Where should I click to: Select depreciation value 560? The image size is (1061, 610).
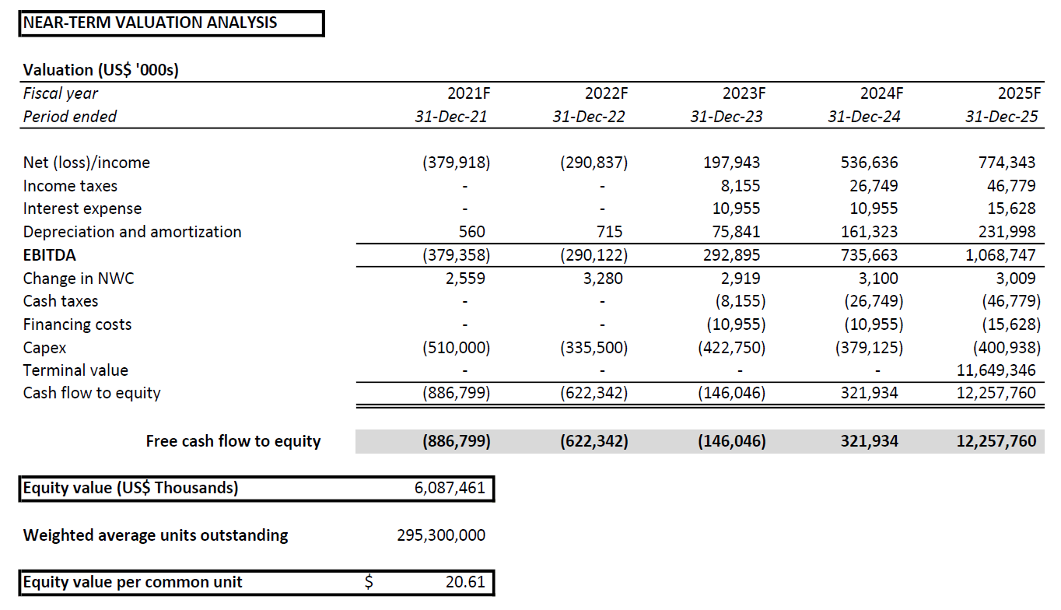472,232
